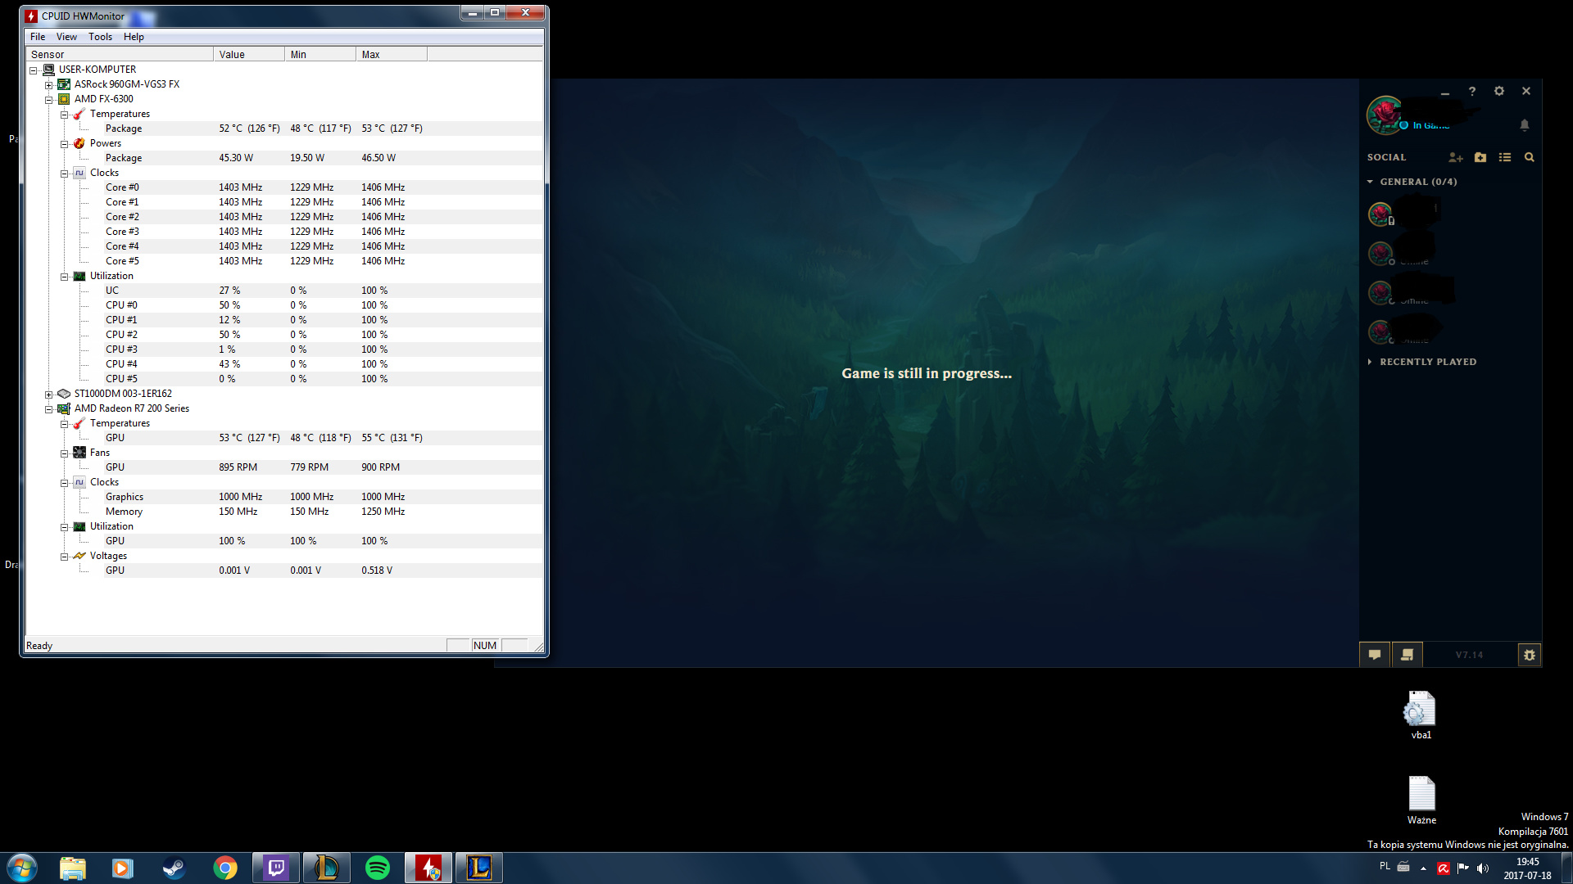Click the Sensor column header
Screen dimensions: 1573x884
point(120,54)
